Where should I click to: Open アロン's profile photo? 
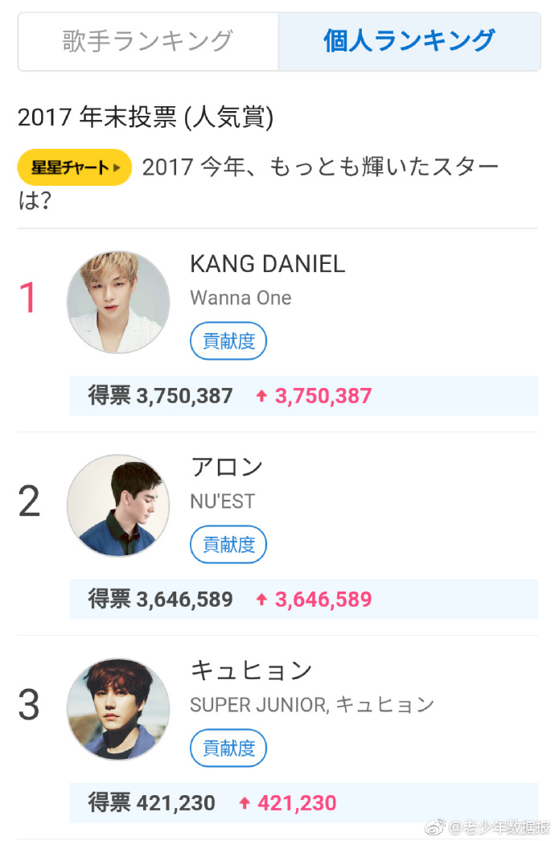118,505
